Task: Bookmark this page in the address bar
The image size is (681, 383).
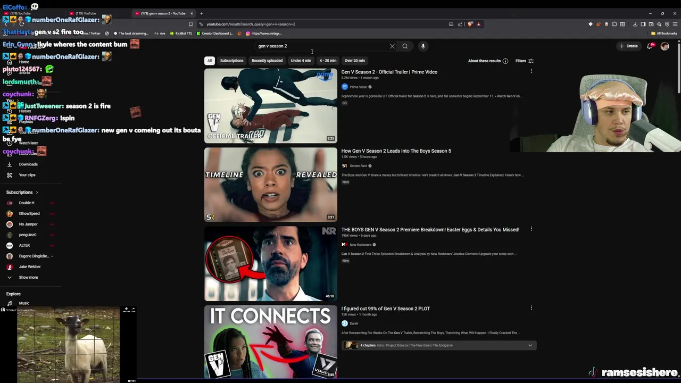Action: click(190, 24)
